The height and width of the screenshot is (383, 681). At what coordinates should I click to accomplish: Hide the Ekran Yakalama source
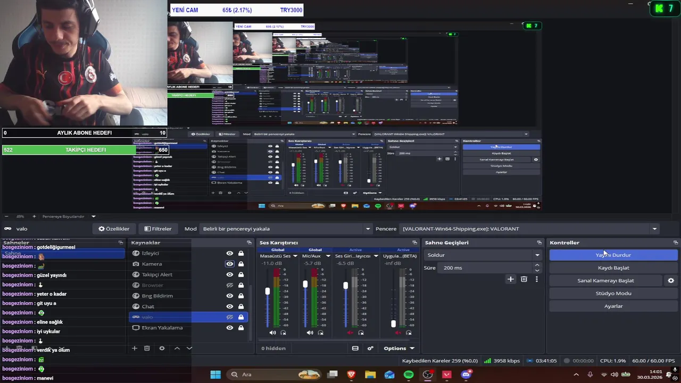pos(229,328)
